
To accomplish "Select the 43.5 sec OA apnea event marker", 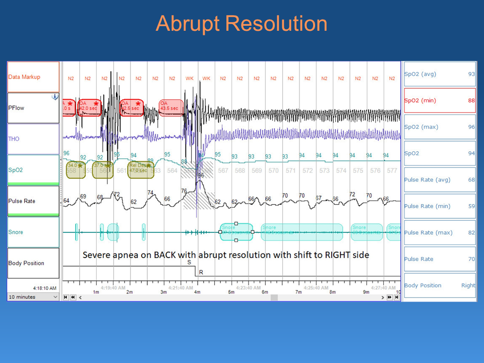I will pyautogui.click(x=170, y=106).
